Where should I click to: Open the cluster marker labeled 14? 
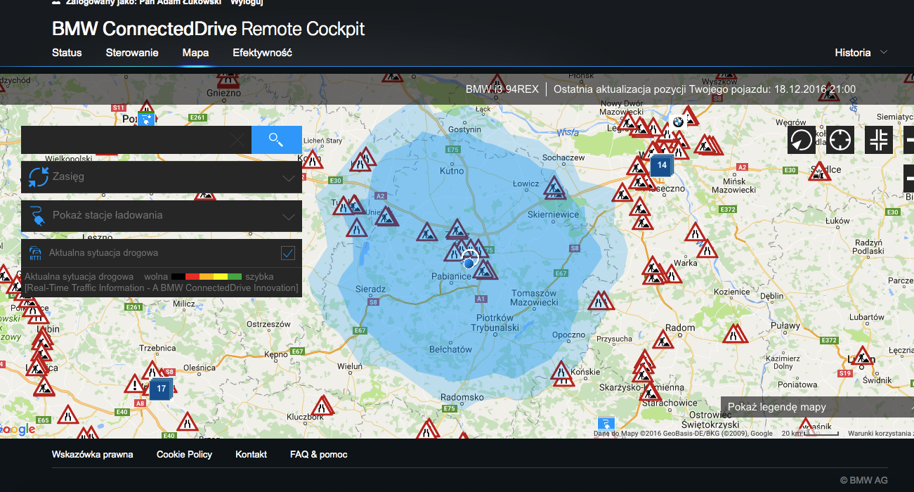[662, 167]
